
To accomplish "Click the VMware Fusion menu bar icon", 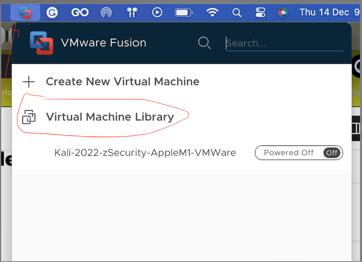I will [x=25, y=12].
